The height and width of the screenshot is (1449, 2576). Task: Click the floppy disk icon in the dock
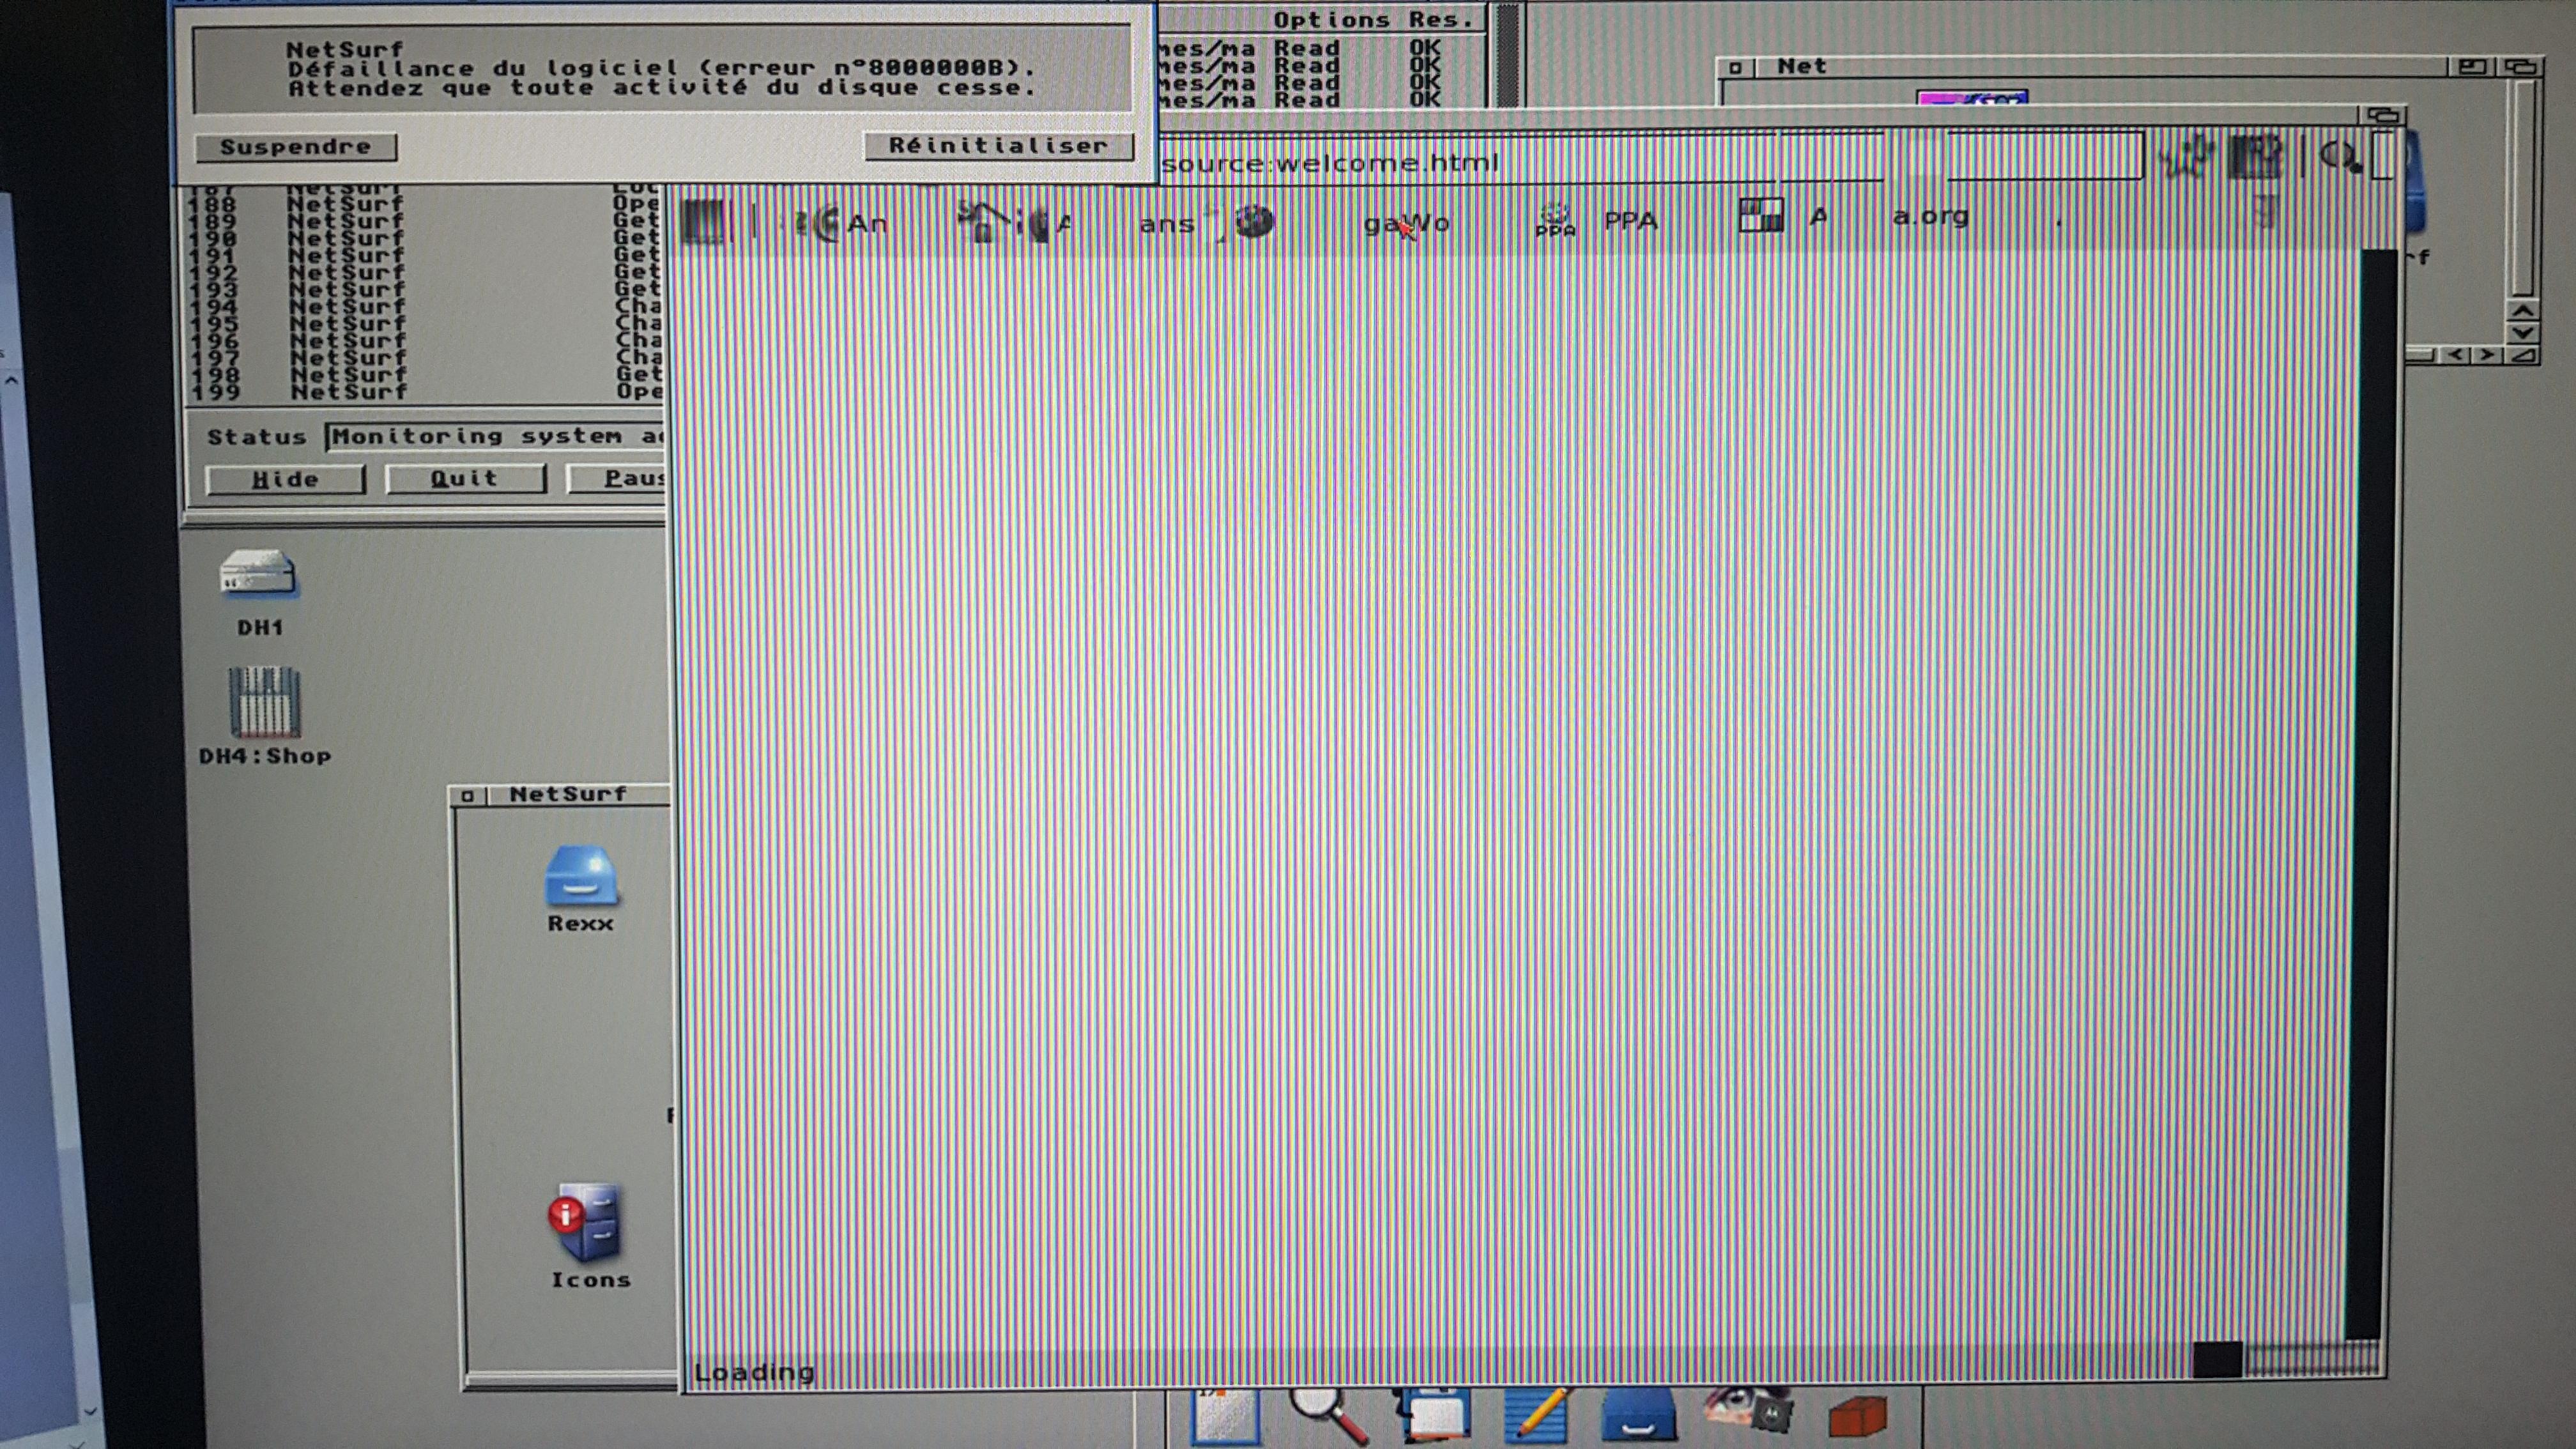pyautogui.click(x=1433, y=1415)
